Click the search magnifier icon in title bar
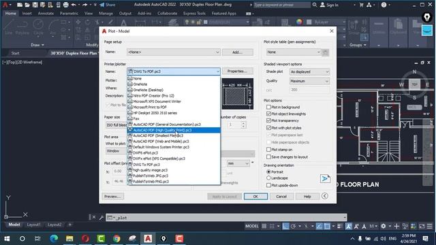 pyautogui.click(x=315, y=5)
